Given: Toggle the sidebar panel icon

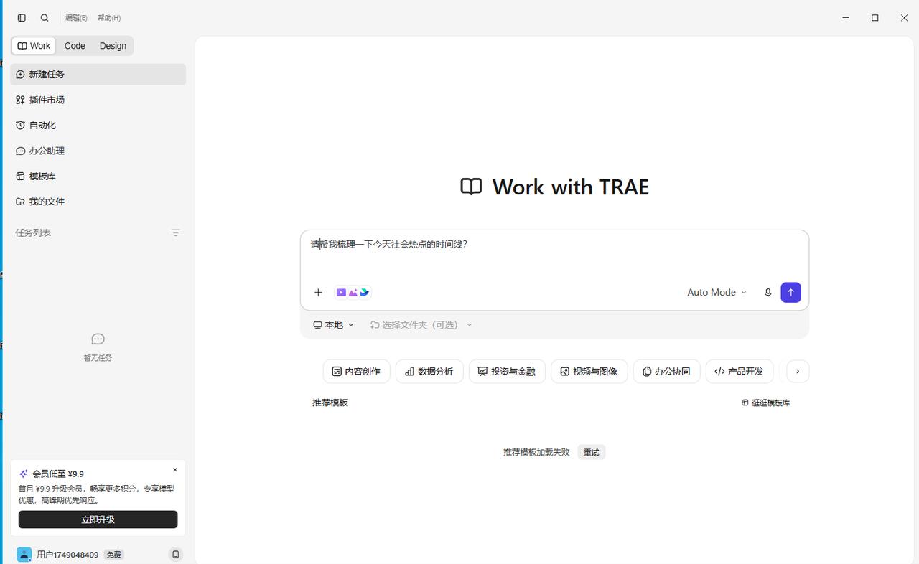Looking at the screenshot, I should point(22,18).
